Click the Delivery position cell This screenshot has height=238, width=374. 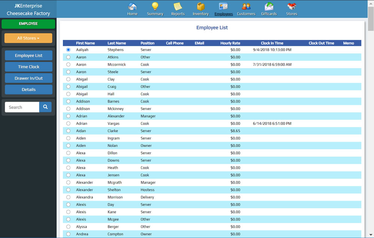point(147,197)
